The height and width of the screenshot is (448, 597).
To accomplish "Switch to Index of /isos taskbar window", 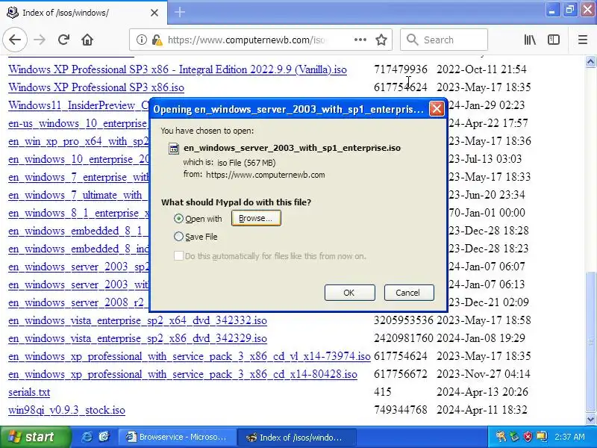I will pyautogui.click(x=296, y=437).
